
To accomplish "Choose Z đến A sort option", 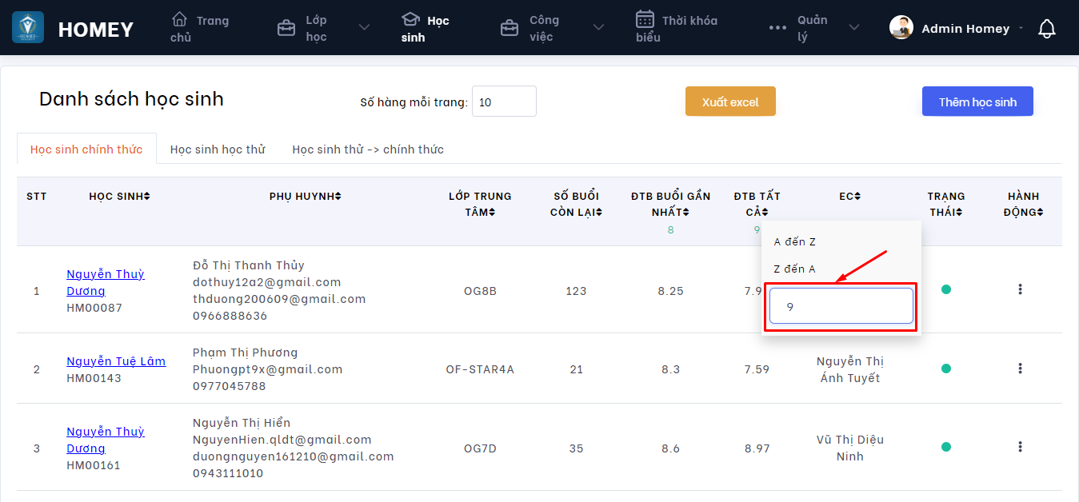I will 795,269.
